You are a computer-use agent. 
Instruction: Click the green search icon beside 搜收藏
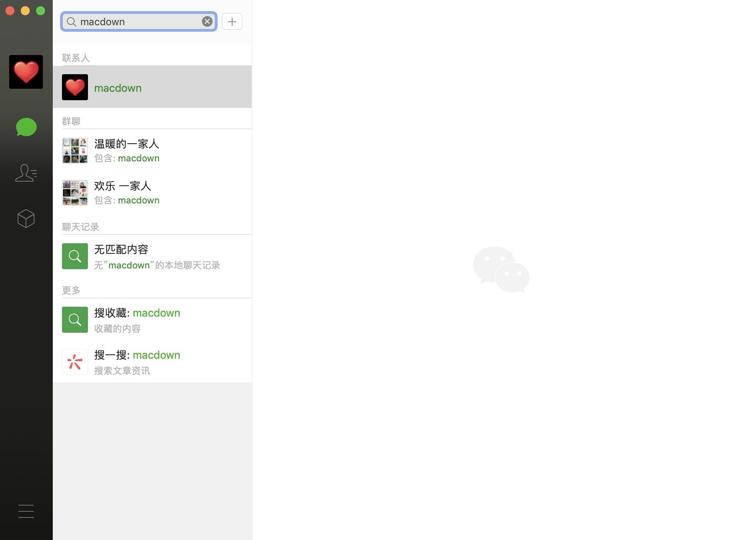pos(75,320)
